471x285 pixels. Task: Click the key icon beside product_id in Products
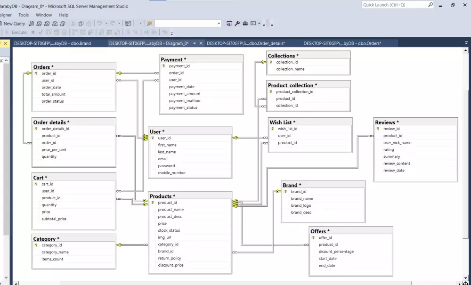(152, 203)
